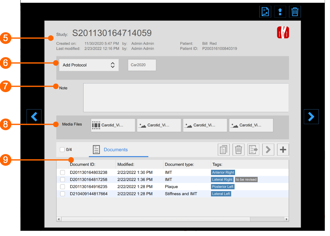Screen dimensions: 330x236
Task: Click the export document icon
Action: pos(253,149)
